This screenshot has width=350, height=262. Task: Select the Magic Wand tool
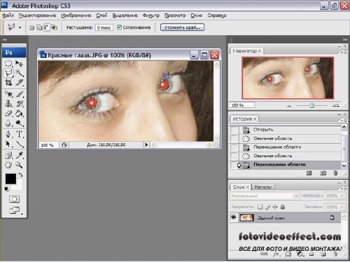pyautogui.click(x=19, y=73)
